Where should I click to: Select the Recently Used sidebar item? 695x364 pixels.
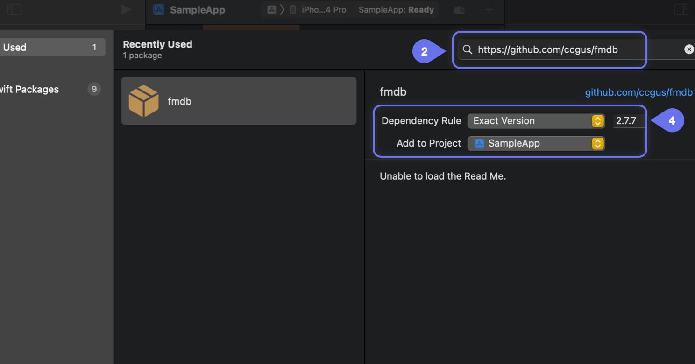pyautogui.click(x=51, y=47)
